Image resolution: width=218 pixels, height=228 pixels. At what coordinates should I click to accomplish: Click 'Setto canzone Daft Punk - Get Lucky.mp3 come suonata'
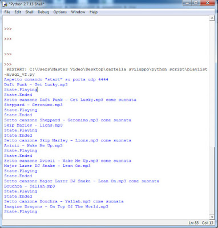70,100
